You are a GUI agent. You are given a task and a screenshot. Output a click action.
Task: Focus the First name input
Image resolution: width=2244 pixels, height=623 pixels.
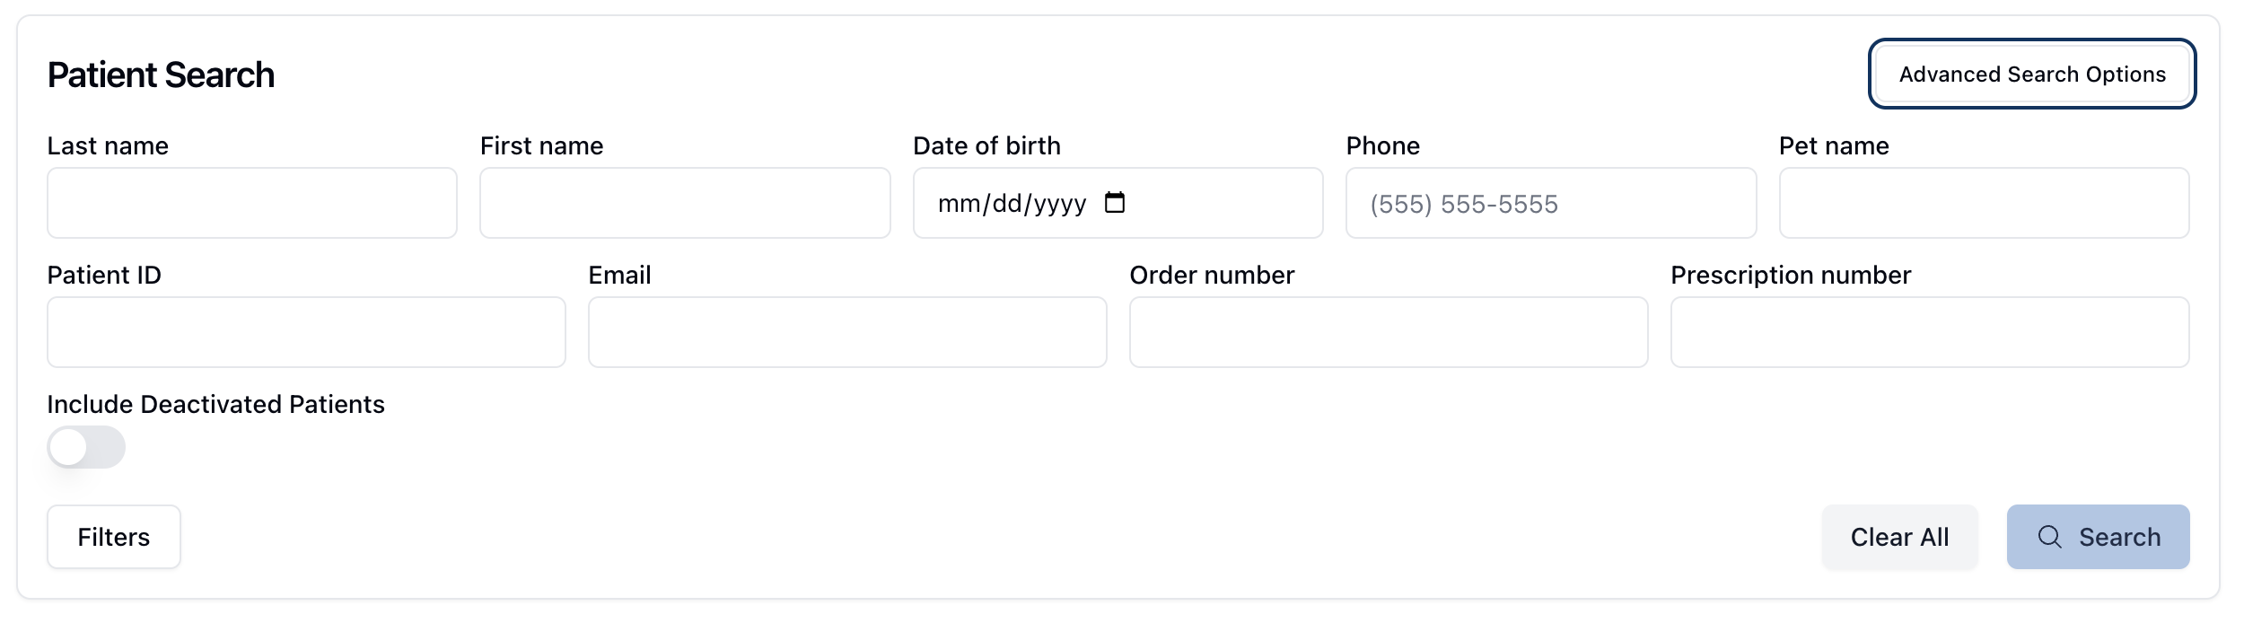684,203
